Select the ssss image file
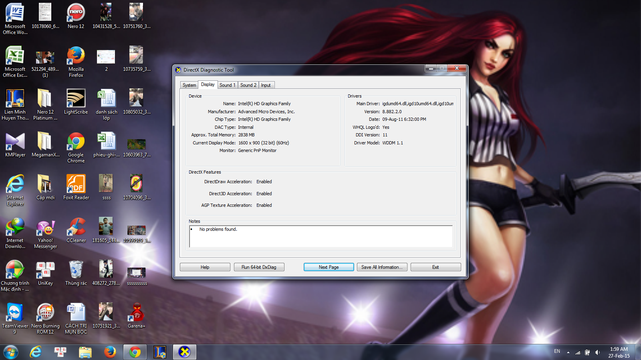The width and height of the screenshot is (641, 360). tap(106, 187)
